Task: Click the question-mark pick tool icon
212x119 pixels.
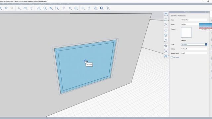Action: tap(31, 8)
